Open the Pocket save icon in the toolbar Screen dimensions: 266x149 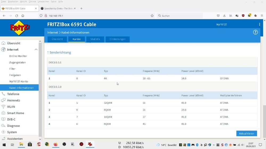(x=218, y=16)
